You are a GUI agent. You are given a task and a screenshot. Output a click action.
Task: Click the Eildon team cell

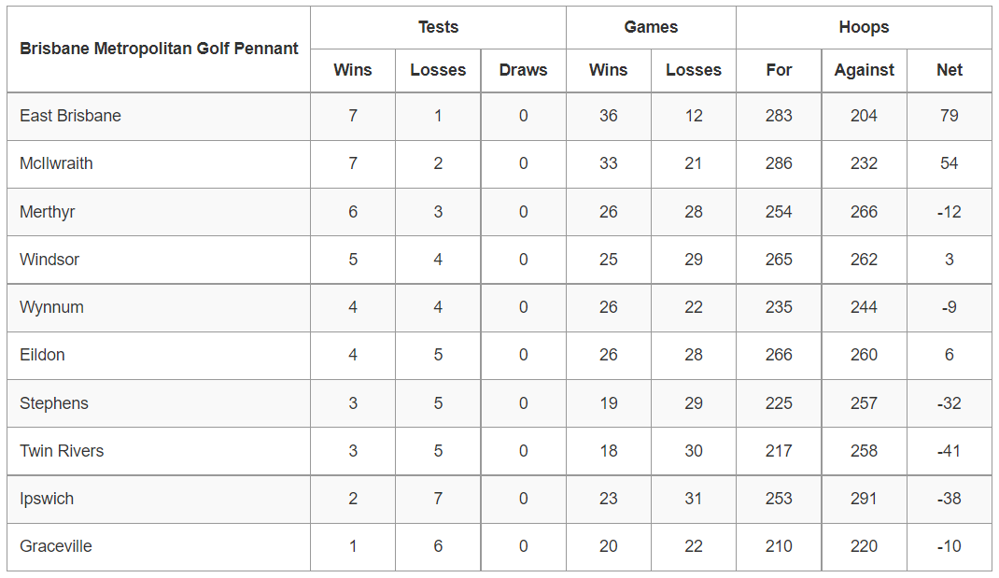[x=42, y=355]
